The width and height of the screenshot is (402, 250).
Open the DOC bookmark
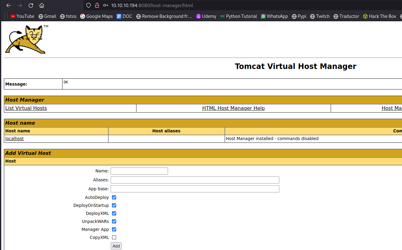124,16
